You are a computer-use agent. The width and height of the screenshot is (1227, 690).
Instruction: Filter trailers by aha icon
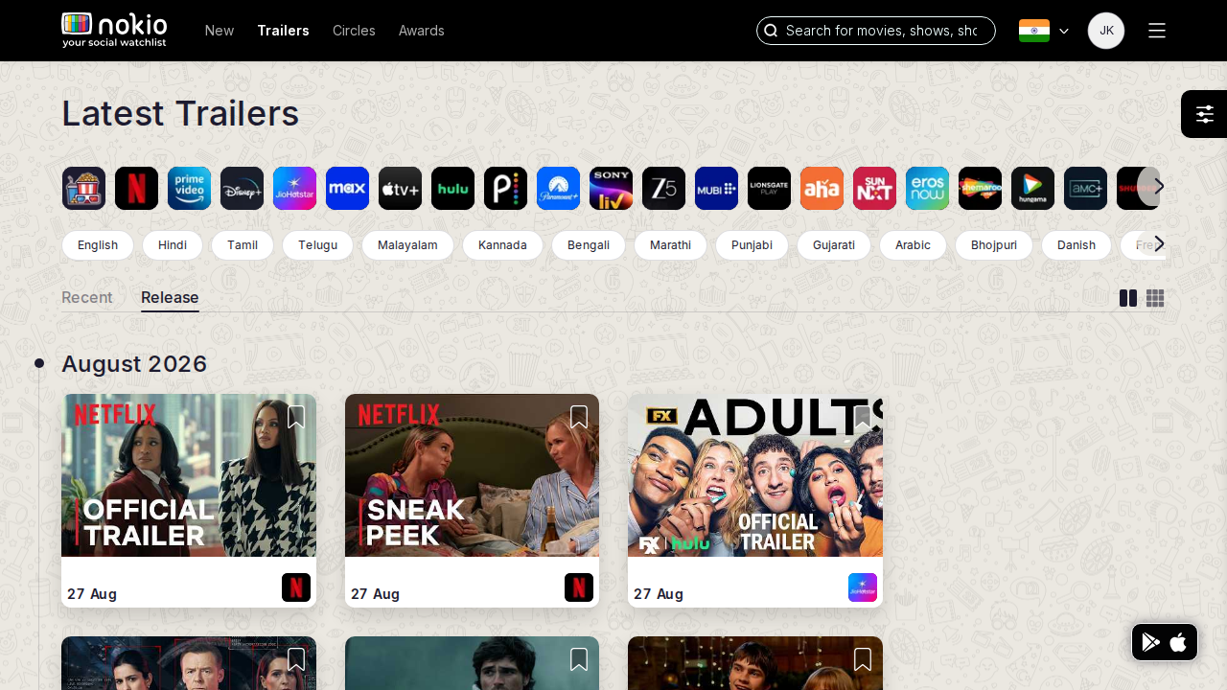pyautogui.click(x=822, y=188)
